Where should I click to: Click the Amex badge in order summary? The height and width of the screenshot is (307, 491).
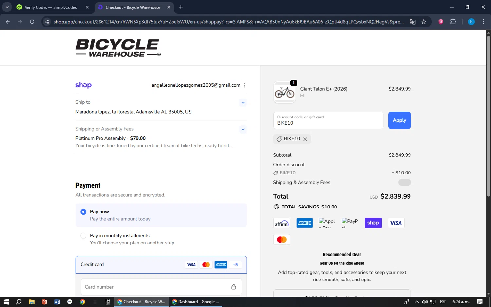[x=304, y=223]
